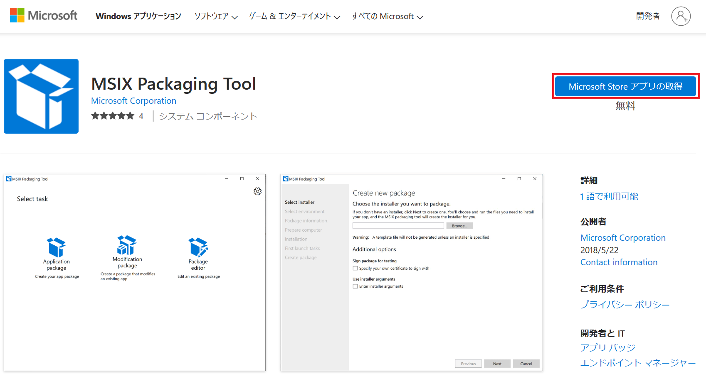The height and width of the screenshot is (374, 706).
Task: Open the Create new package screenshot thumbnail
Action: [x=412, y=272]
